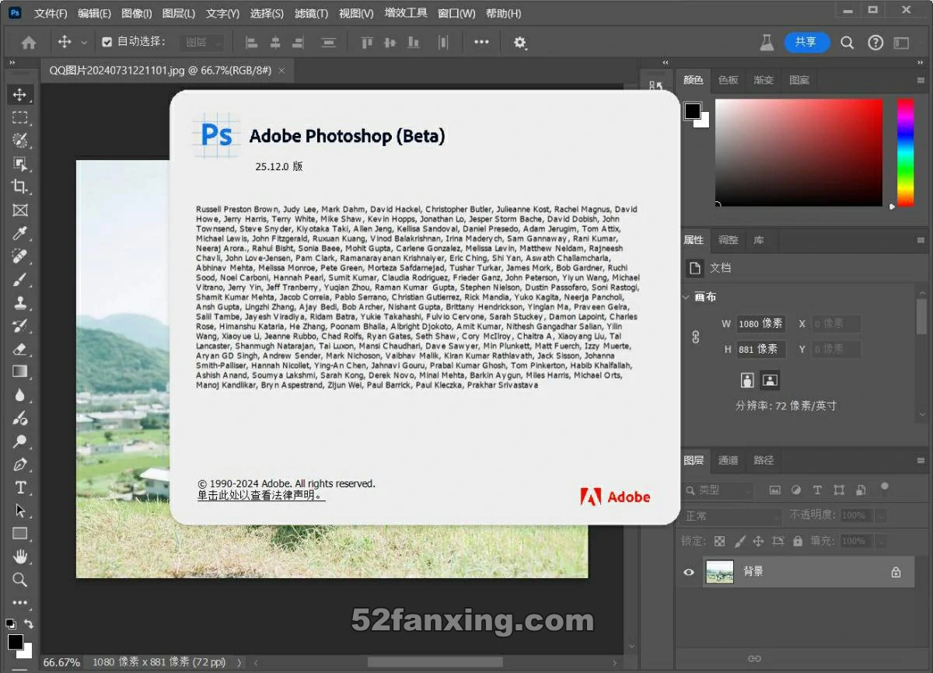Swap foreground and background colors
Screen dimensions: 933x673
click(29, 623)
